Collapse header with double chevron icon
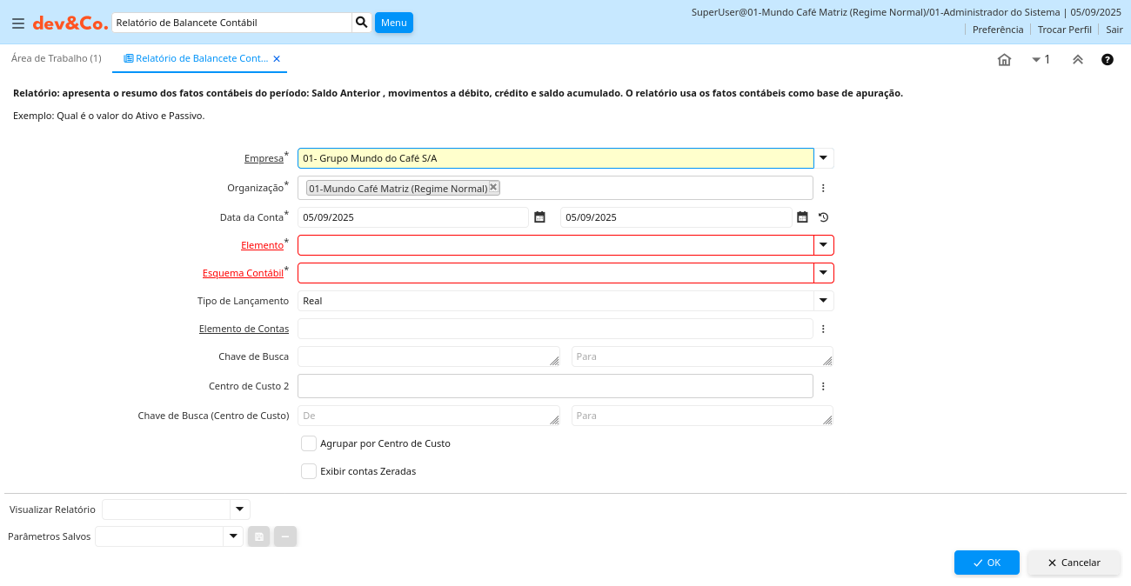Image resolution: width=1131 pixels, height=586 pixels. click(x=1077, y=60)
